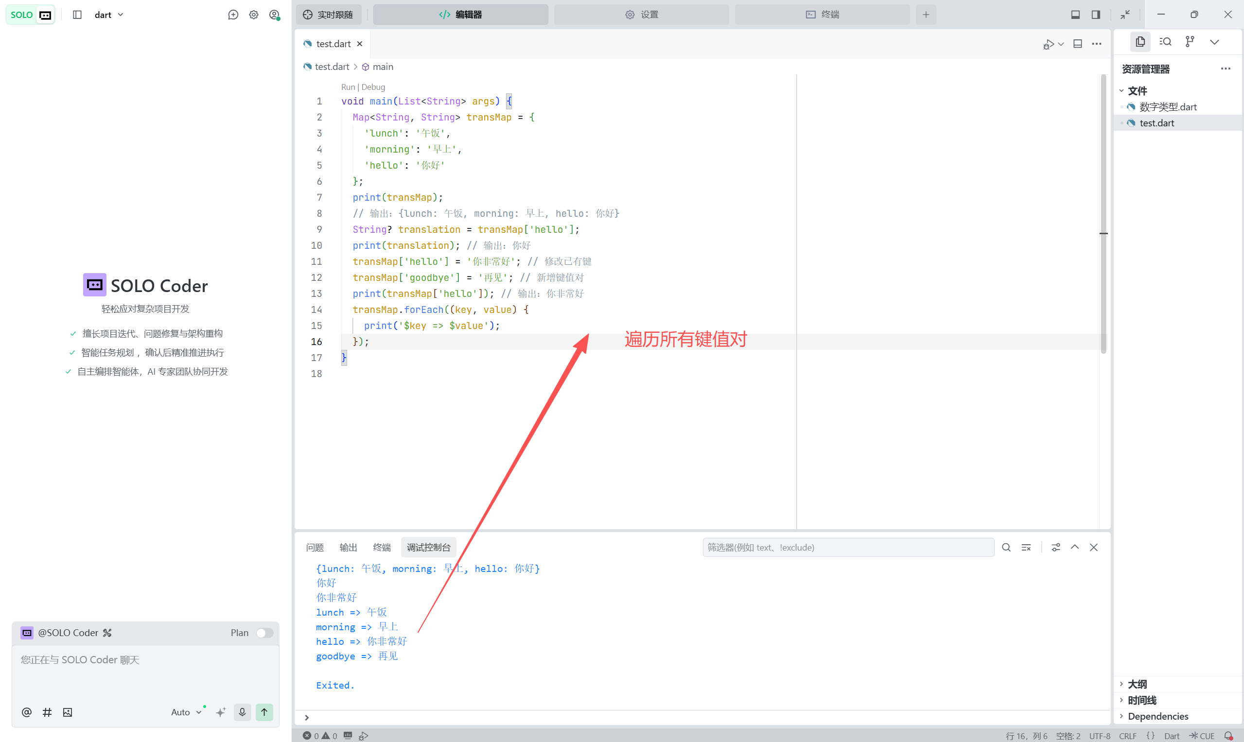The height and width of the screenshot is (742, 1244).
Task: Click the Run link above main function
Action: (x=348, y=87)
